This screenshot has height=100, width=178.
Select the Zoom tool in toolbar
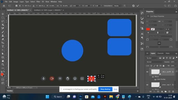(x=3, y=64)
